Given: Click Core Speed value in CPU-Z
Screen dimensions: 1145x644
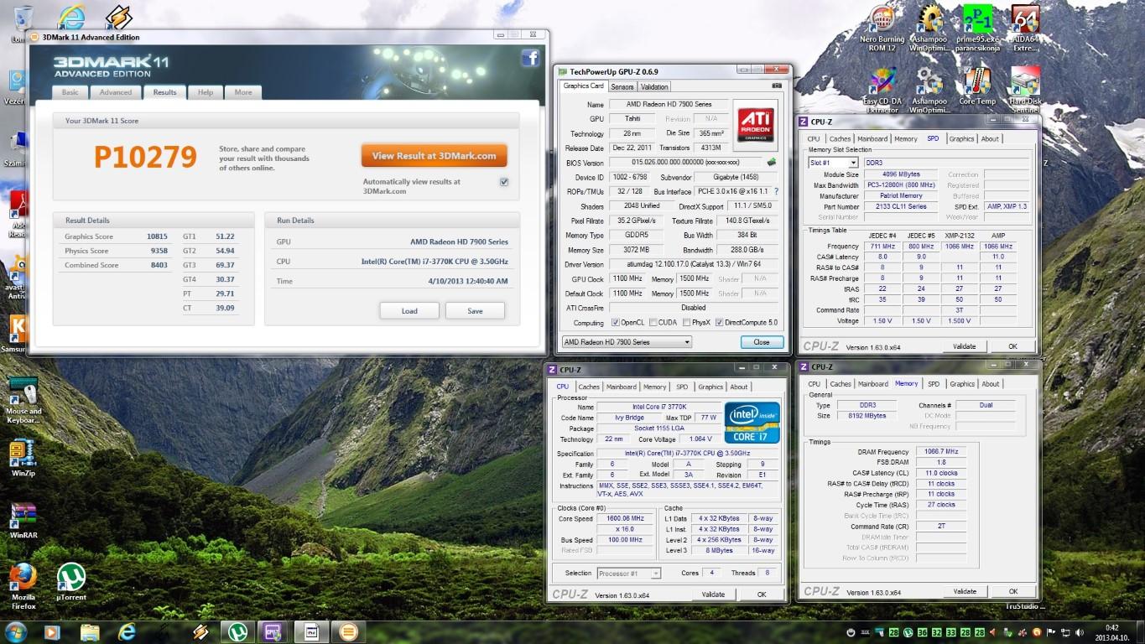Looking at the screenshot, I should (x=624, y=518).
